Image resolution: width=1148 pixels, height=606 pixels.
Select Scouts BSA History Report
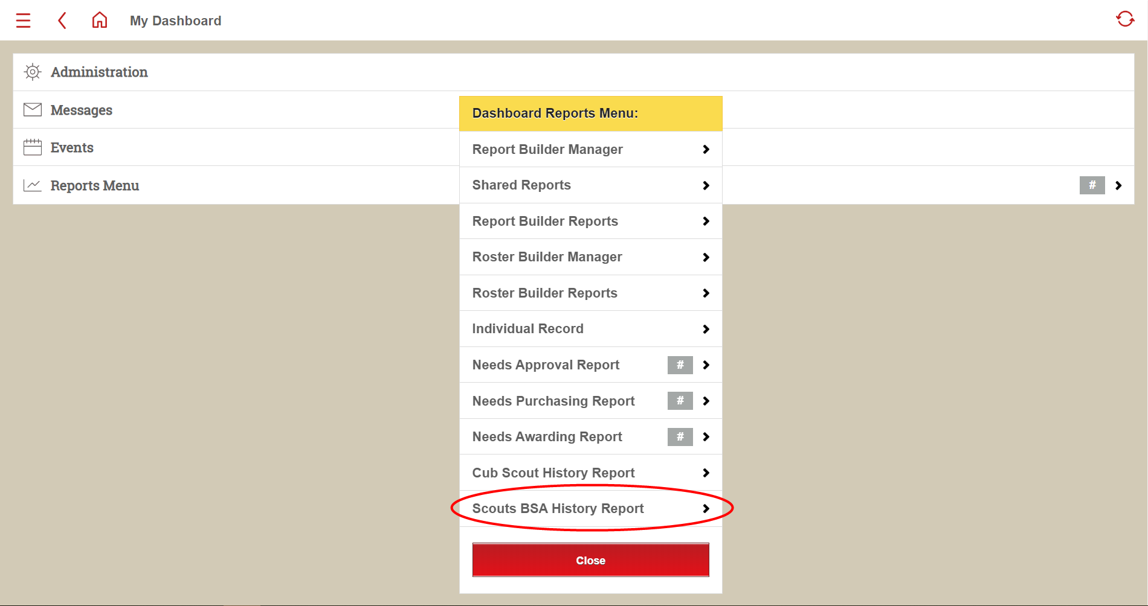pyautogui.click(x=591, y=509)
